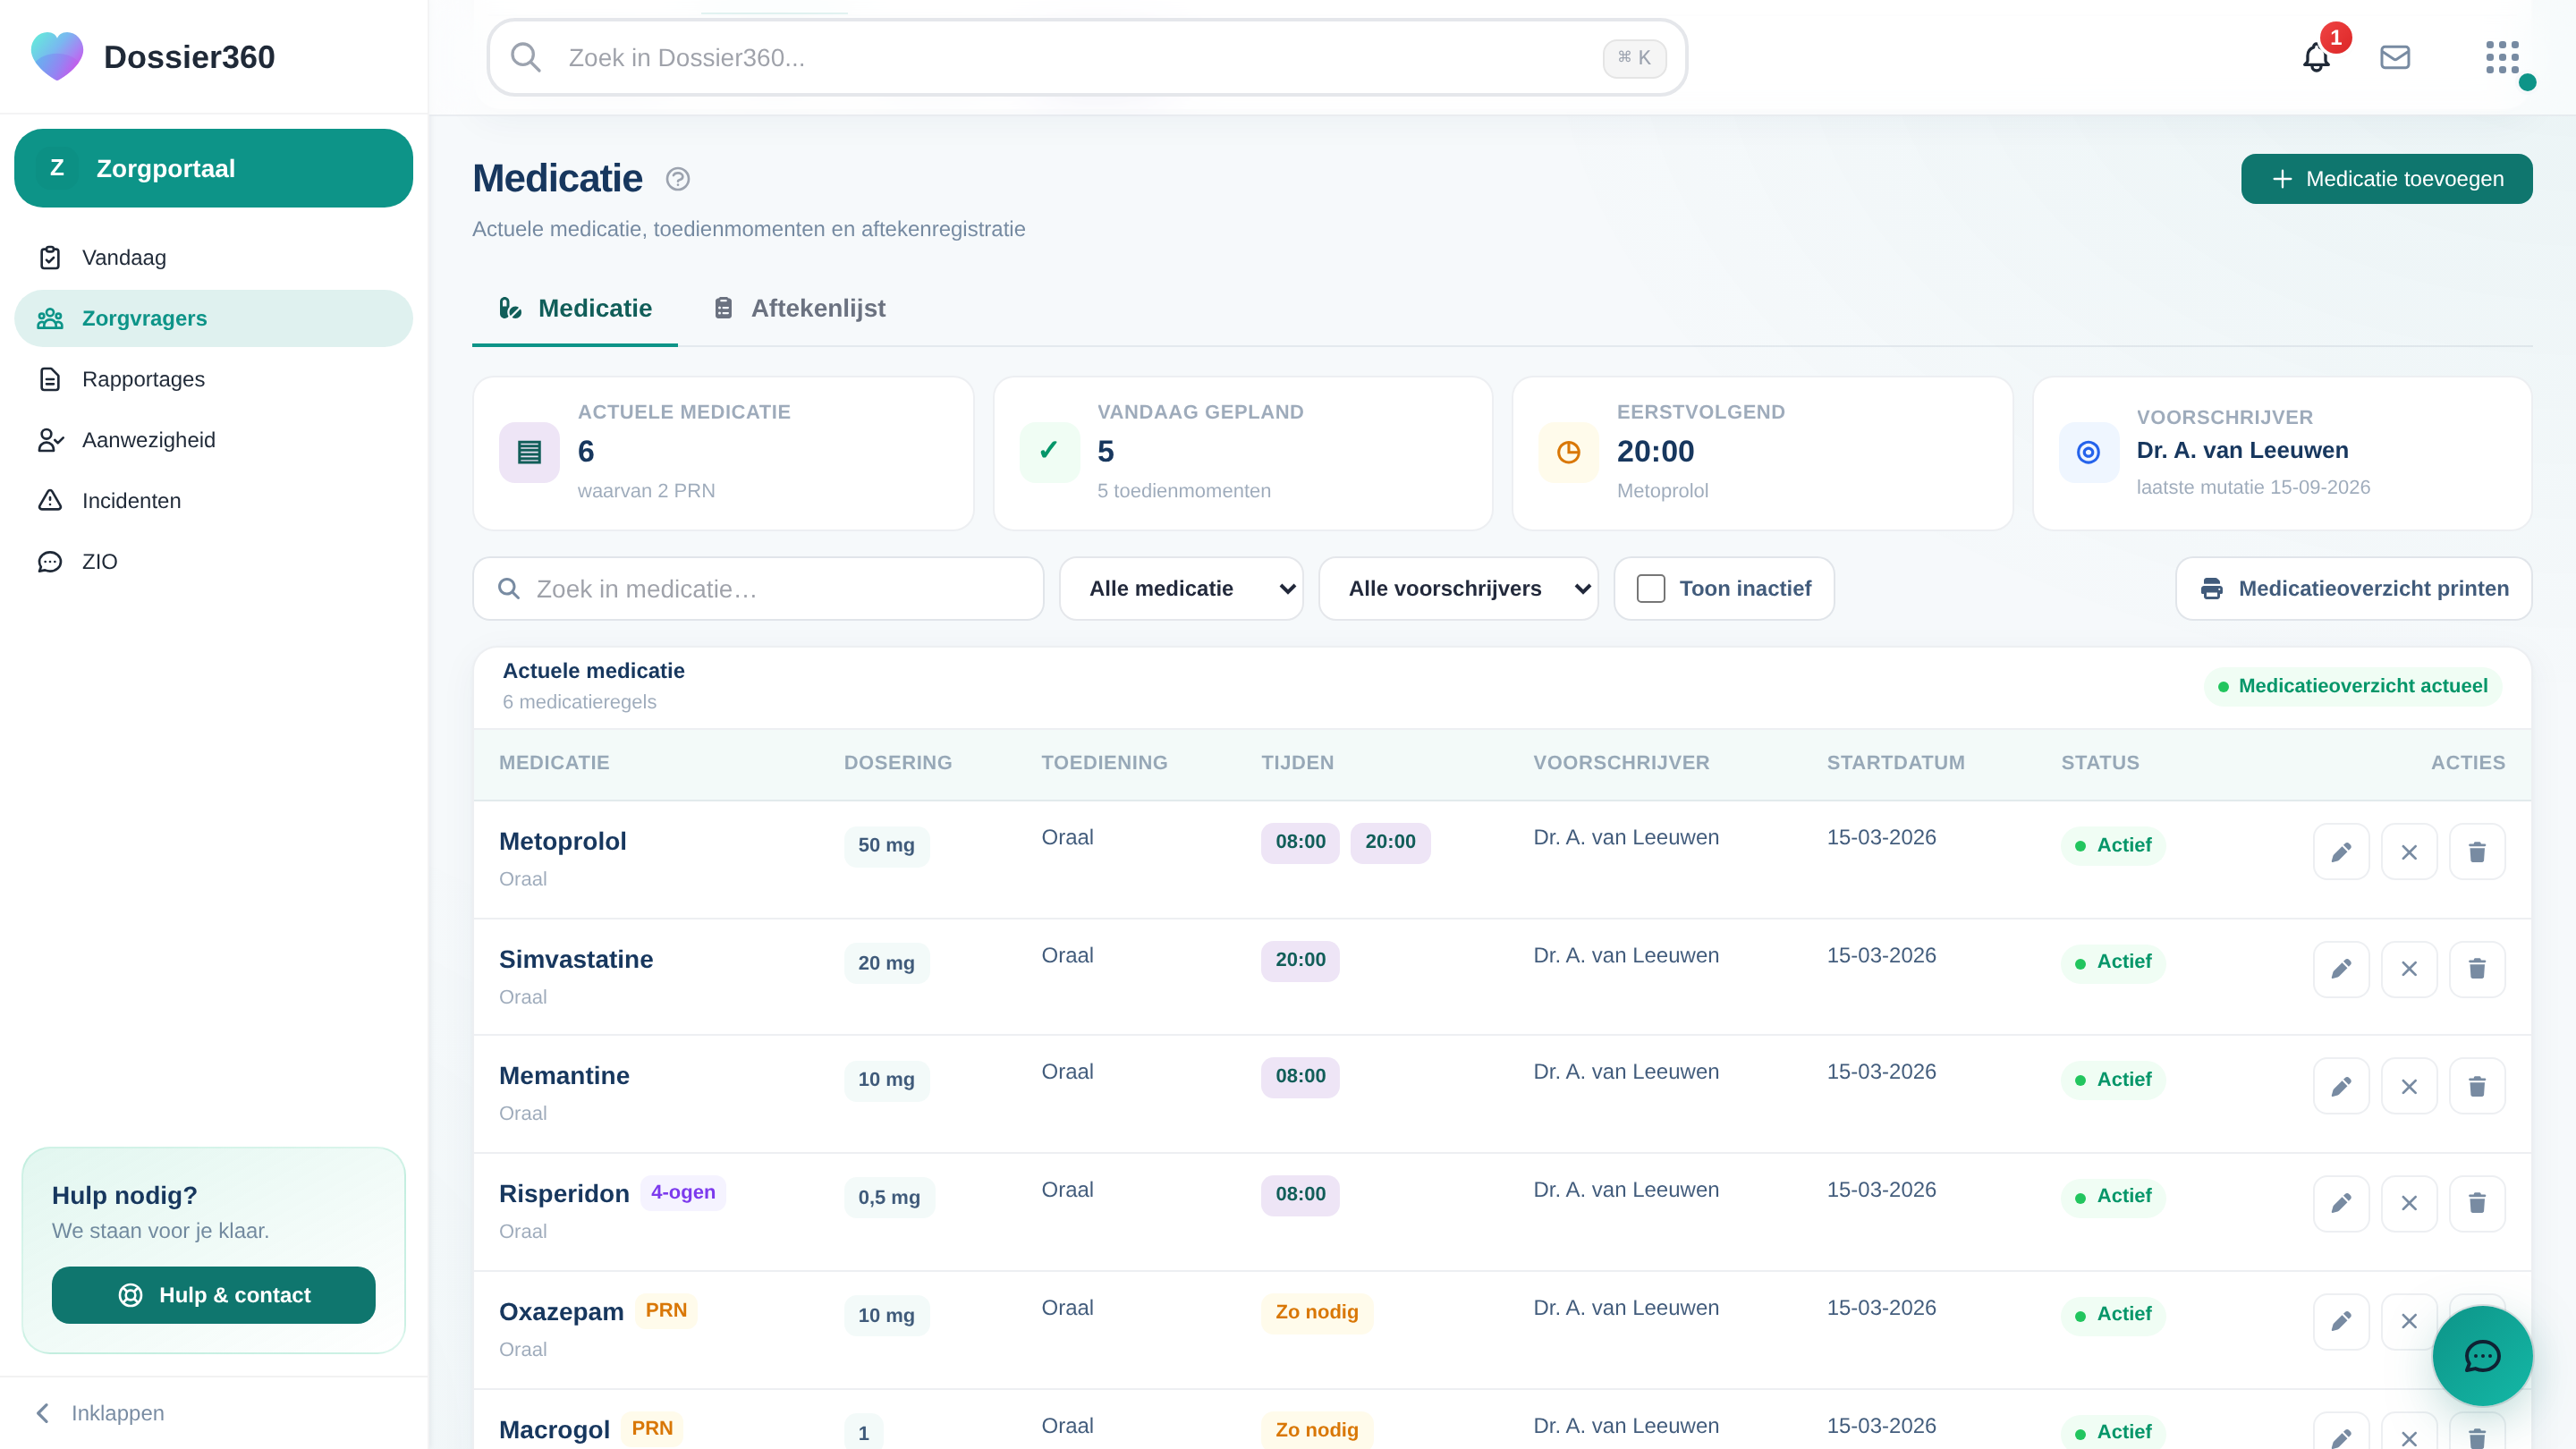
Task: Switch to the Aftekenlijst tab
Action: (800, 308)
